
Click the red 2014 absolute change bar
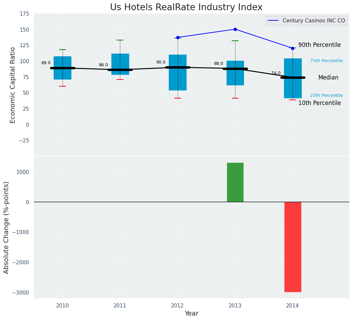coord(293,247)
